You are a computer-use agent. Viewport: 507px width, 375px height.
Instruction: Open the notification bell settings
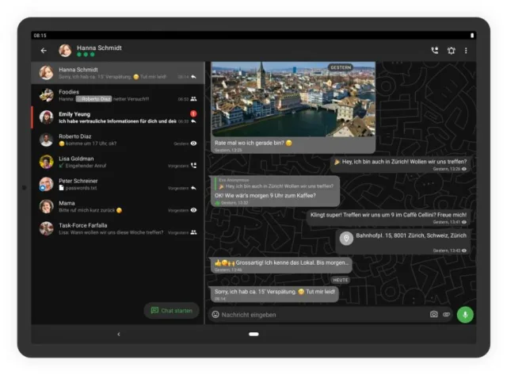click(x=451, y=51)
